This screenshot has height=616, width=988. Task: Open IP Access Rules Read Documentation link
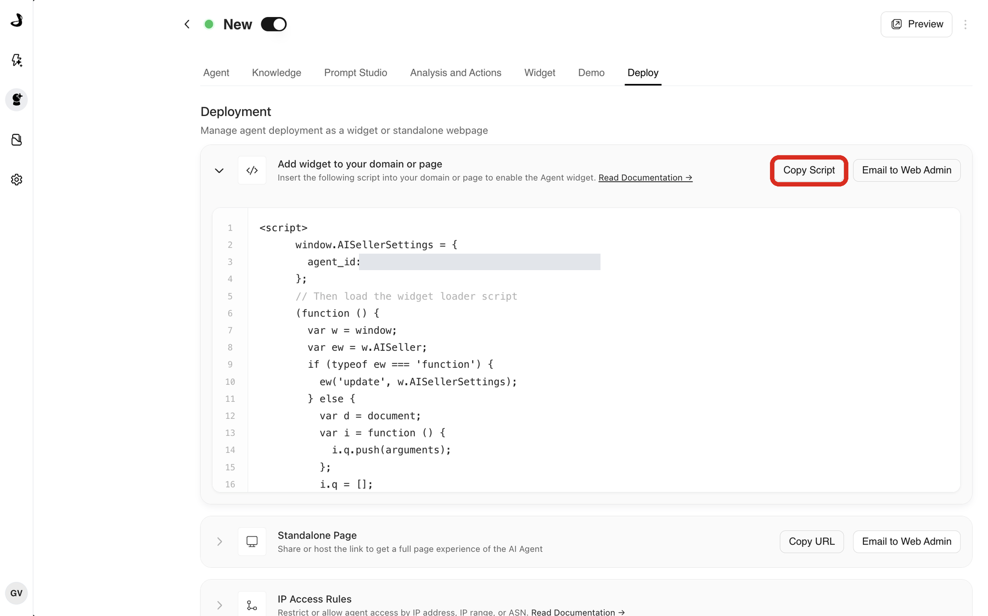pos(578,612)
